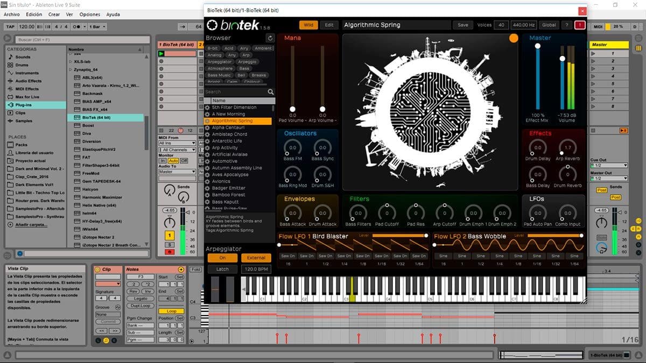The image size is (646, 363).
Task: Adjust the Effect Mix slider handle
Action: [x=537, y=47]
